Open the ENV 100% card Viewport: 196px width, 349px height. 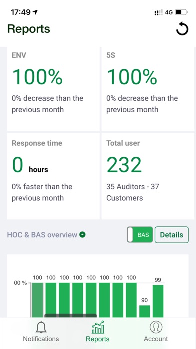[53, 89]
